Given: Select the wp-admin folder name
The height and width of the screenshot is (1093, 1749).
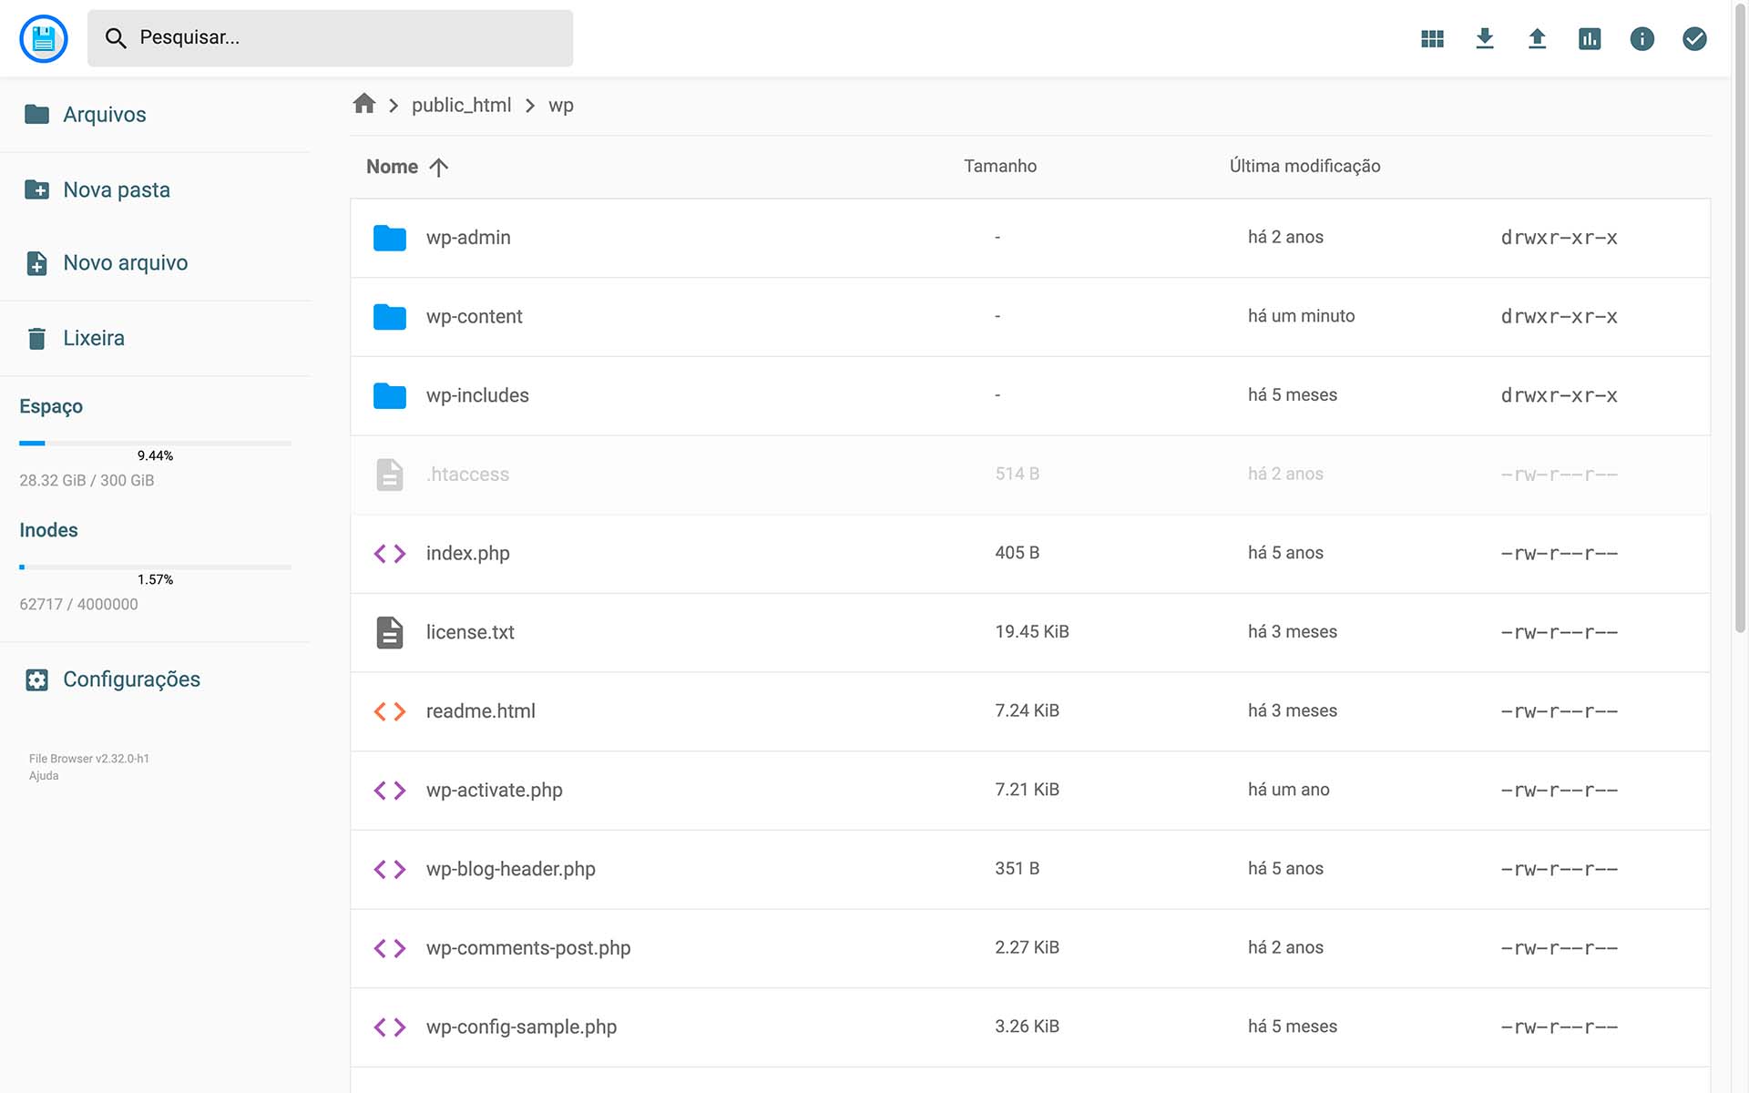Looking at the screenshot, I should coord(468,237).
